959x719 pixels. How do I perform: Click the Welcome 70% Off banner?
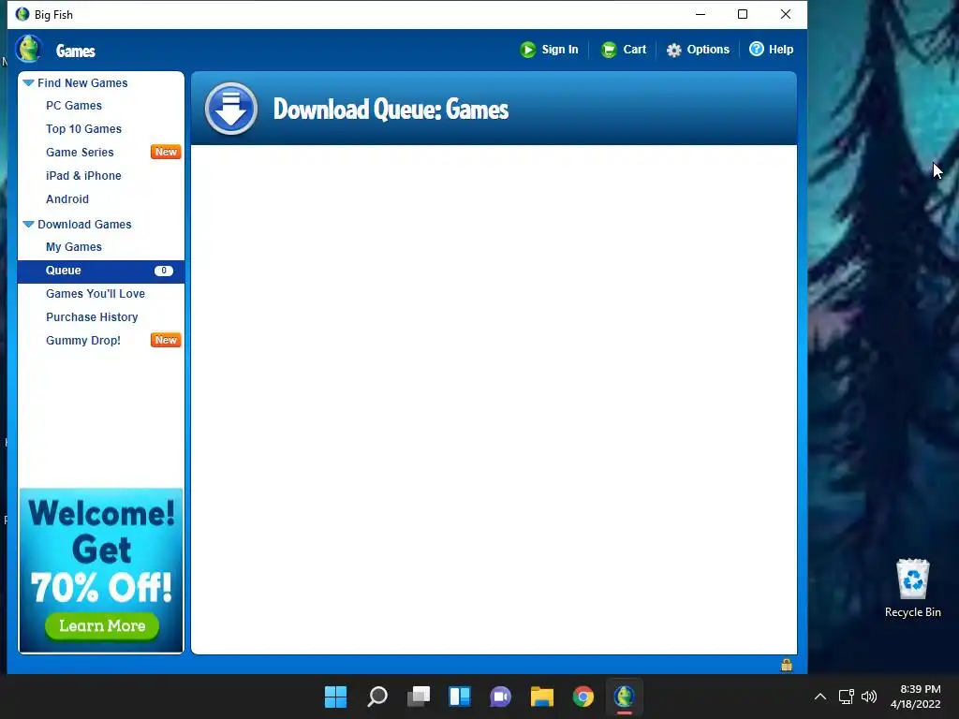[x=101, y=570]
